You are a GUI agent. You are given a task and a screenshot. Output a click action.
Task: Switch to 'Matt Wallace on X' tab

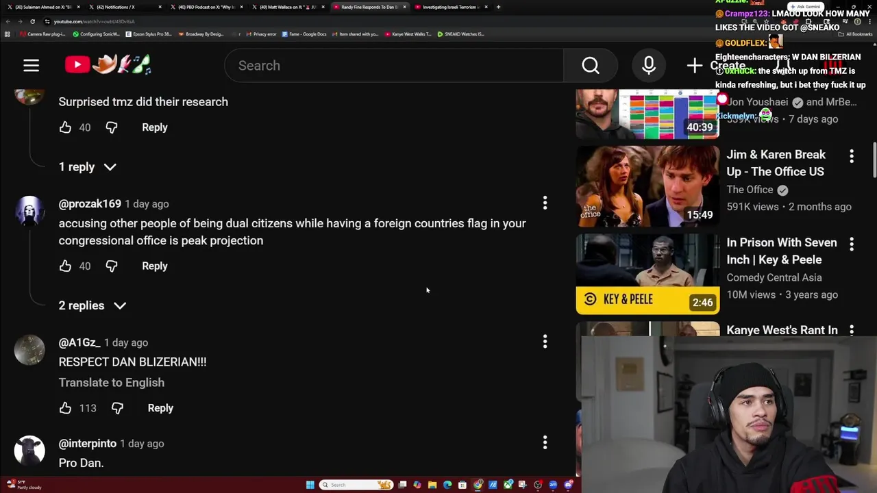tap(288, 7)
